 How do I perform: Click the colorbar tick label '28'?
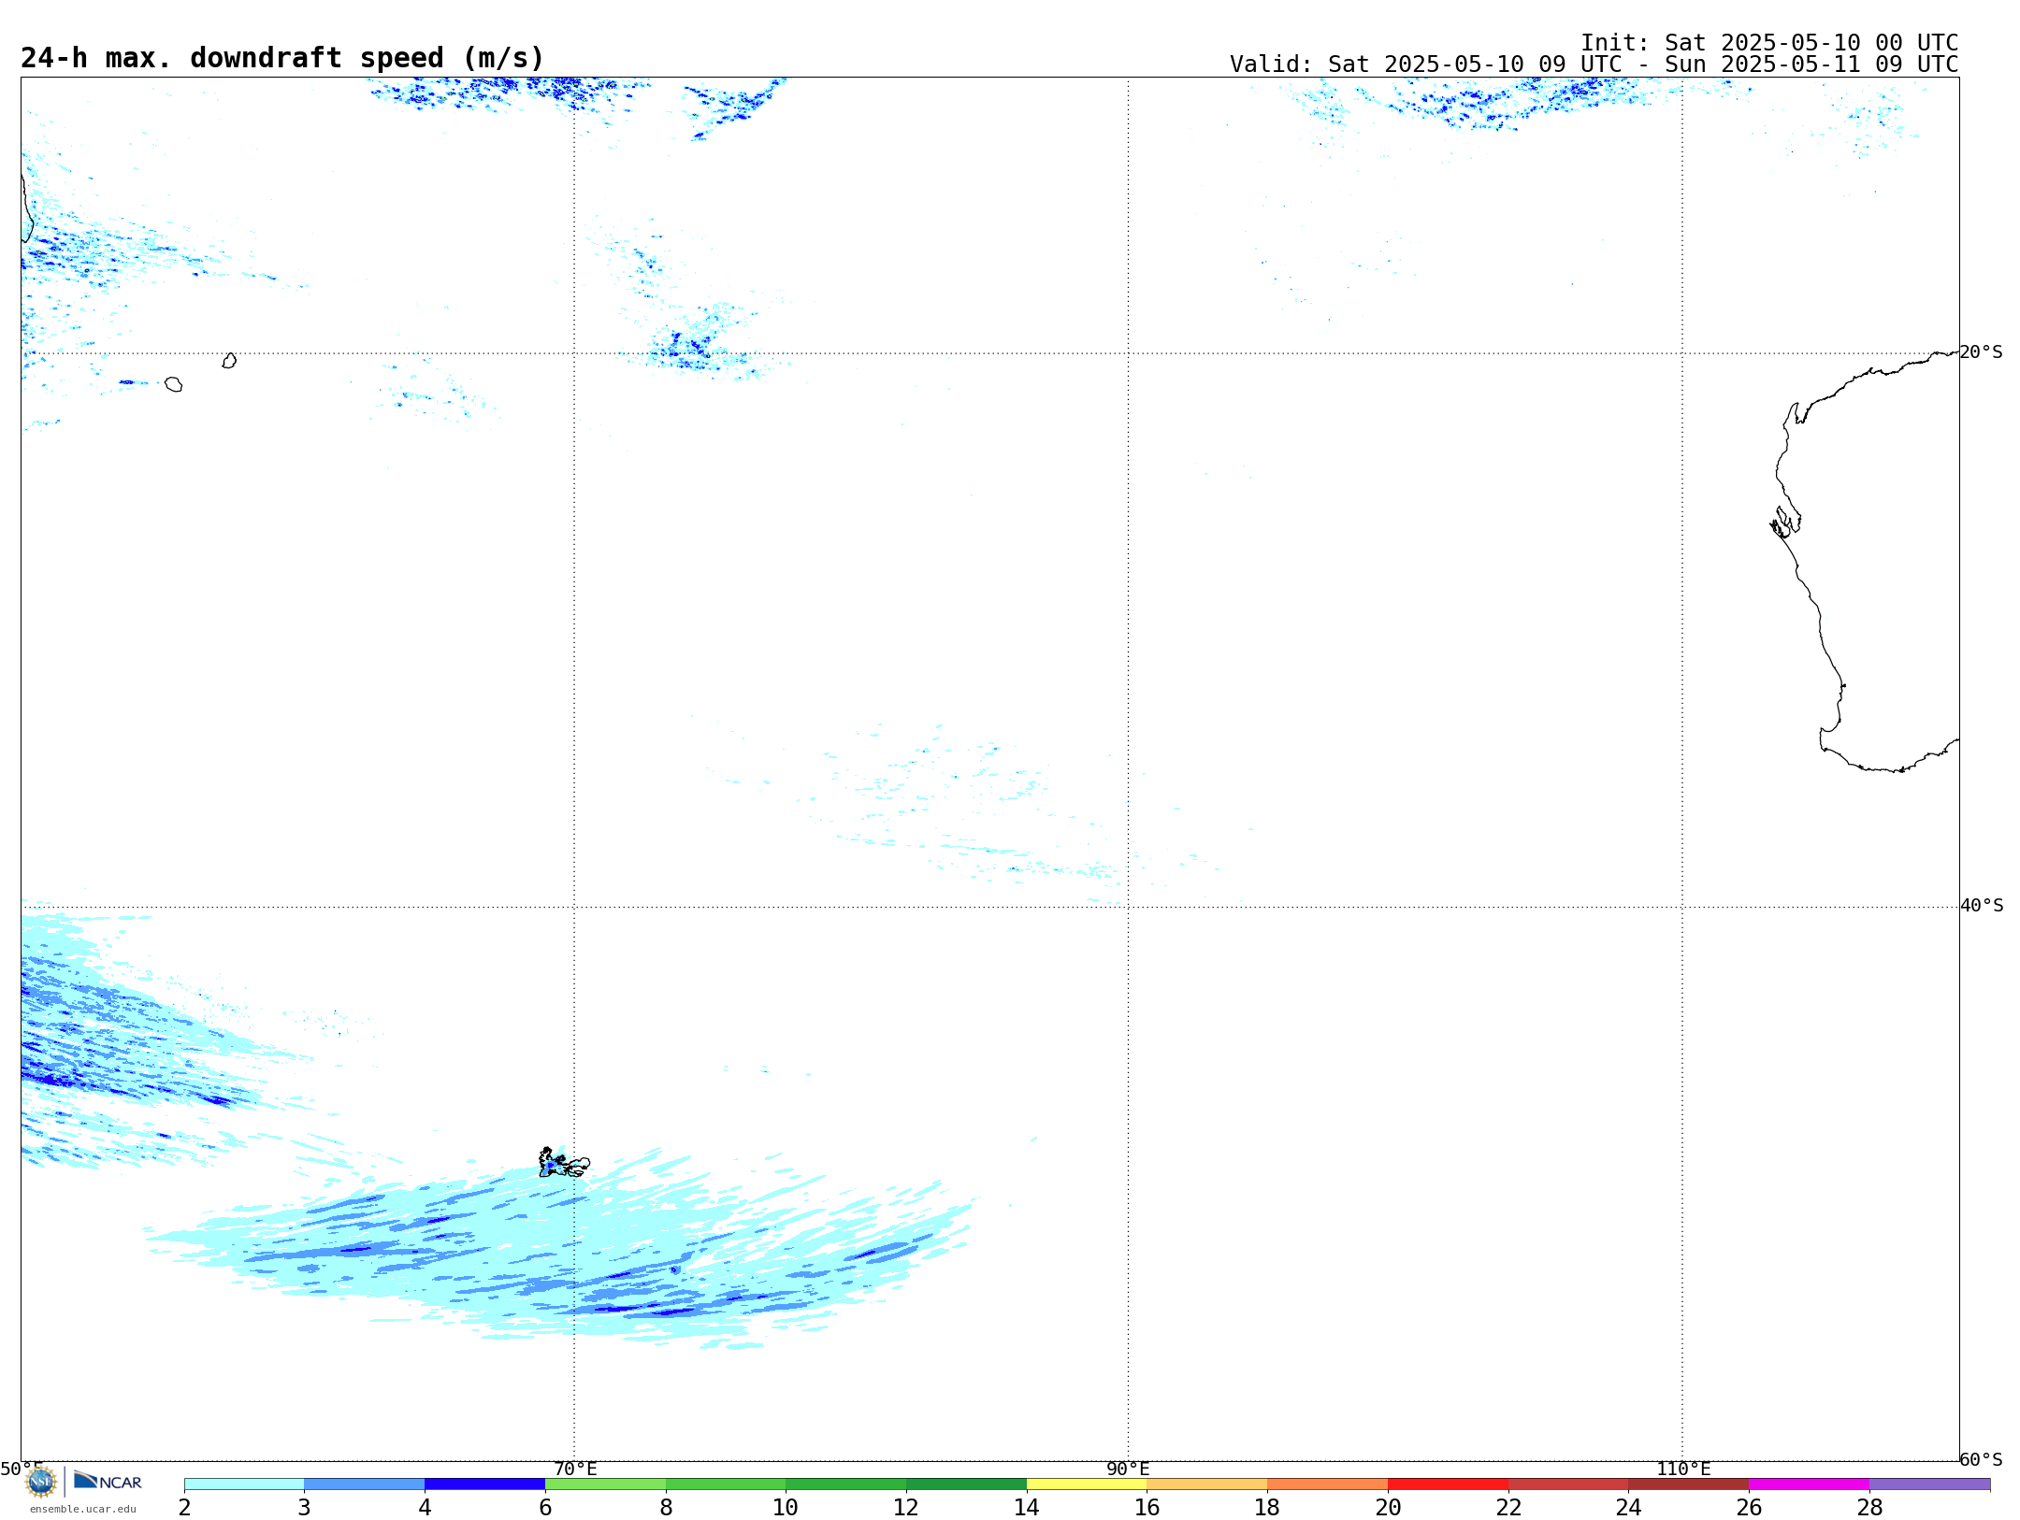click(x=1869, y=1507)
